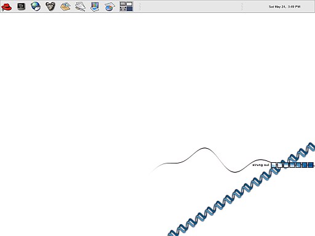315x236 pixels.
Task: Open the globe and mouse web browser
Action: pyautogui.click(x=36, y=6)
